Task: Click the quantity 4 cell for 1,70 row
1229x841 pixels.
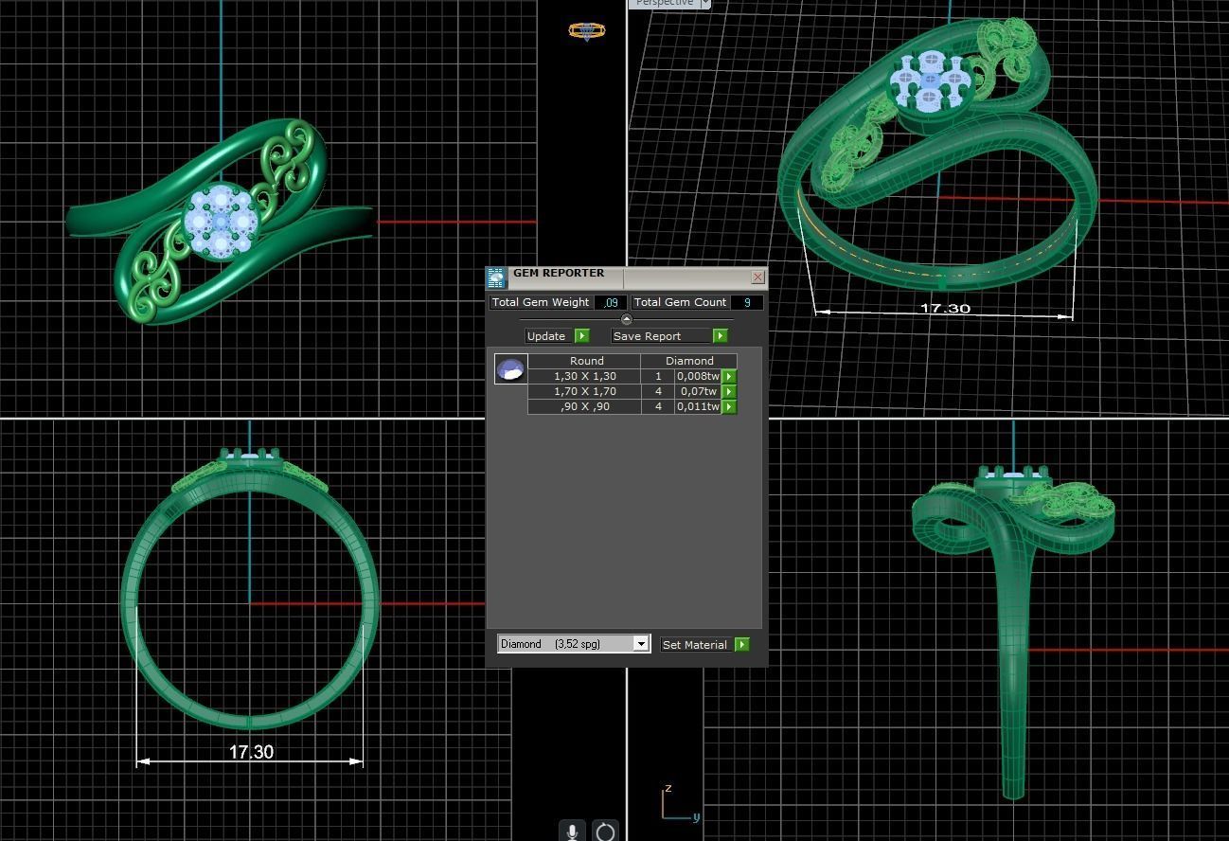Action: coord(658,391)
